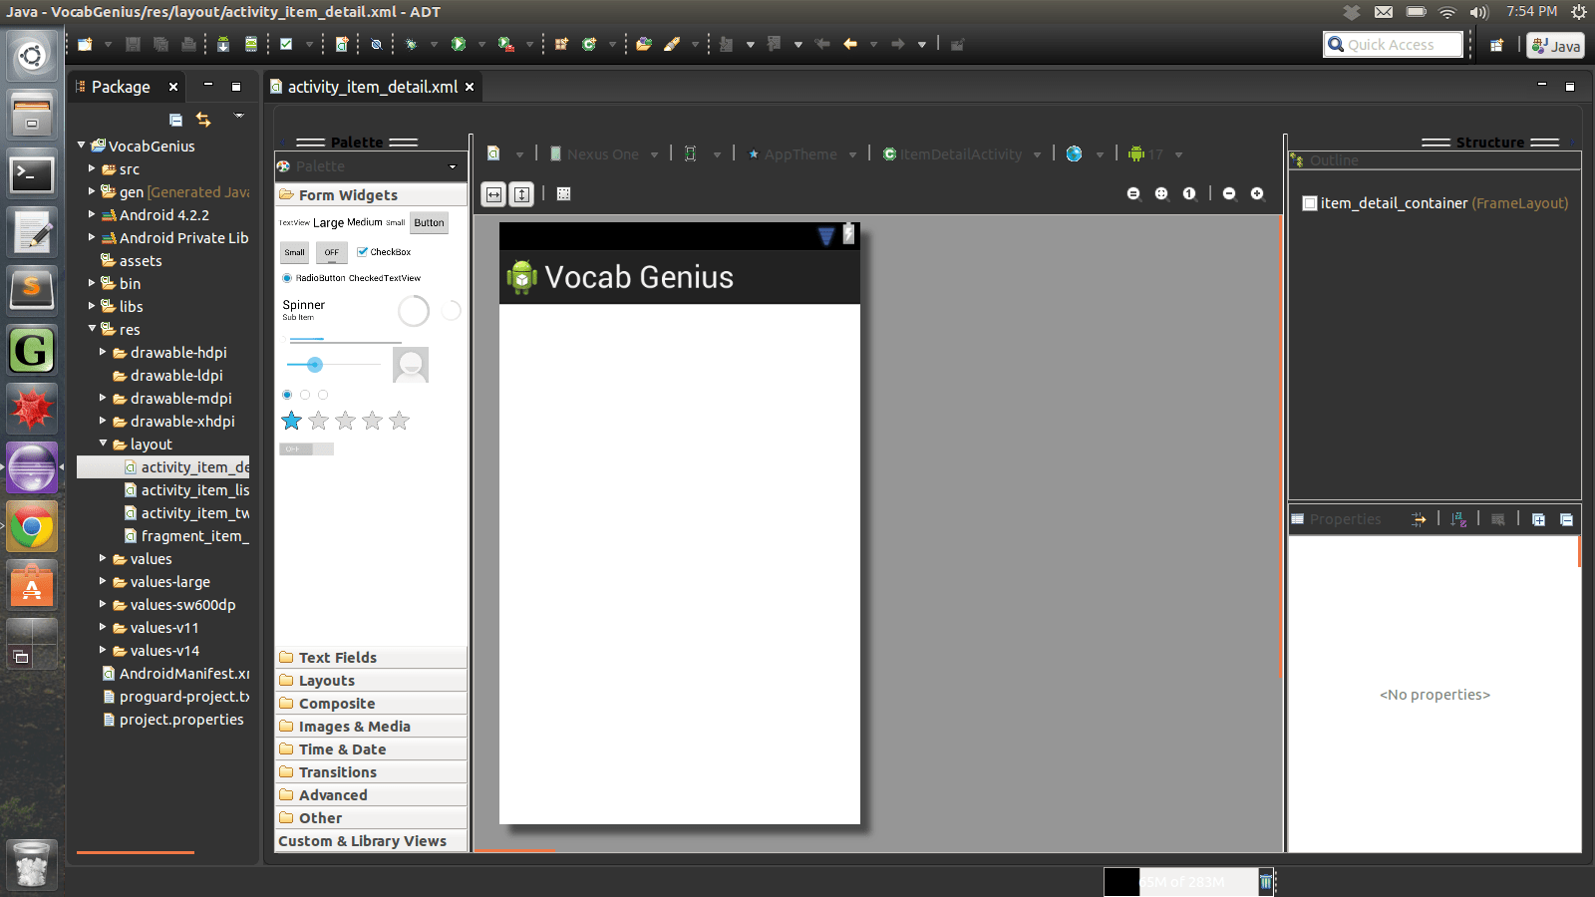Toggle Link with Editor in Package Explorer
1595x897 pixels.
[x=203, y=120]
